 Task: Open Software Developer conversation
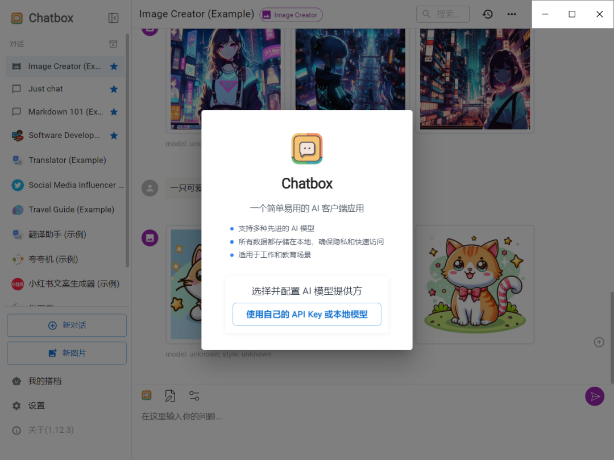pyautogui.click(x=65, y=135)
